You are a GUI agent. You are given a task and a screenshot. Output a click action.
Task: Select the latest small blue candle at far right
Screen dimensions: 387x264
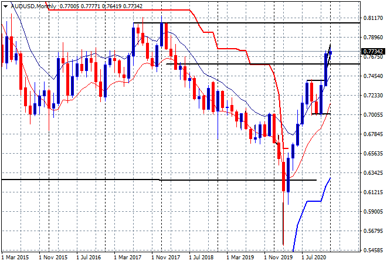pyautogui.click(x=331, y=53)
